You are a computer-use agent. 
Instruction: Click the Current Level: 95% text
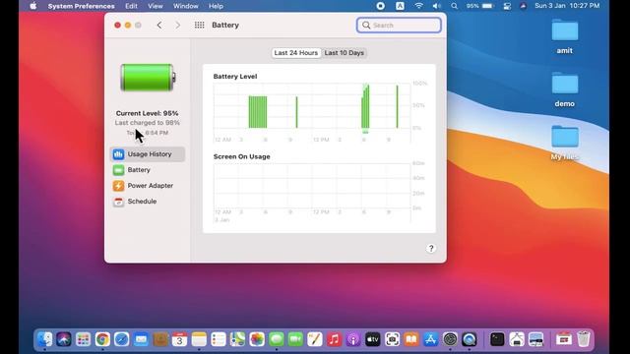pyautogui.click(x=147, y=113)
